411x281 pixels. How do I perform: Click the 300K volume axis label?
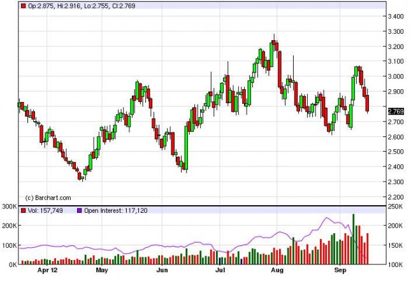[9, 206]
